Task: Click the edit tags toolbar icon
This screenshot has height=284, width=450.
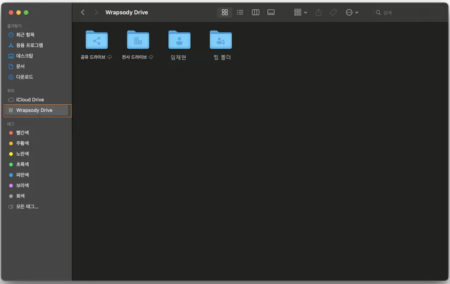Action: (333, 12)
